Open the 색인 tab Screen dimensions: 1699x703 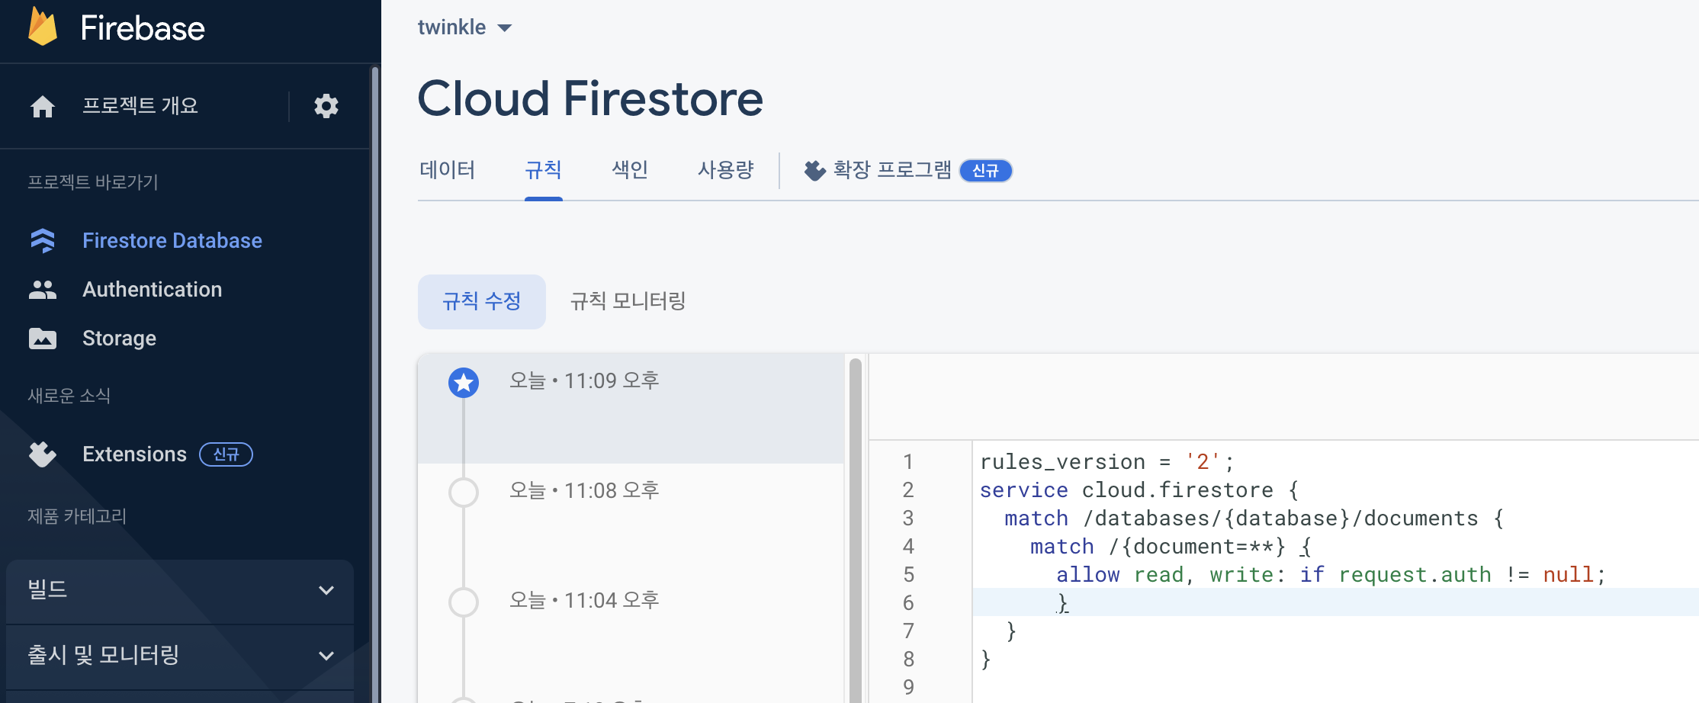click(628, 170)
